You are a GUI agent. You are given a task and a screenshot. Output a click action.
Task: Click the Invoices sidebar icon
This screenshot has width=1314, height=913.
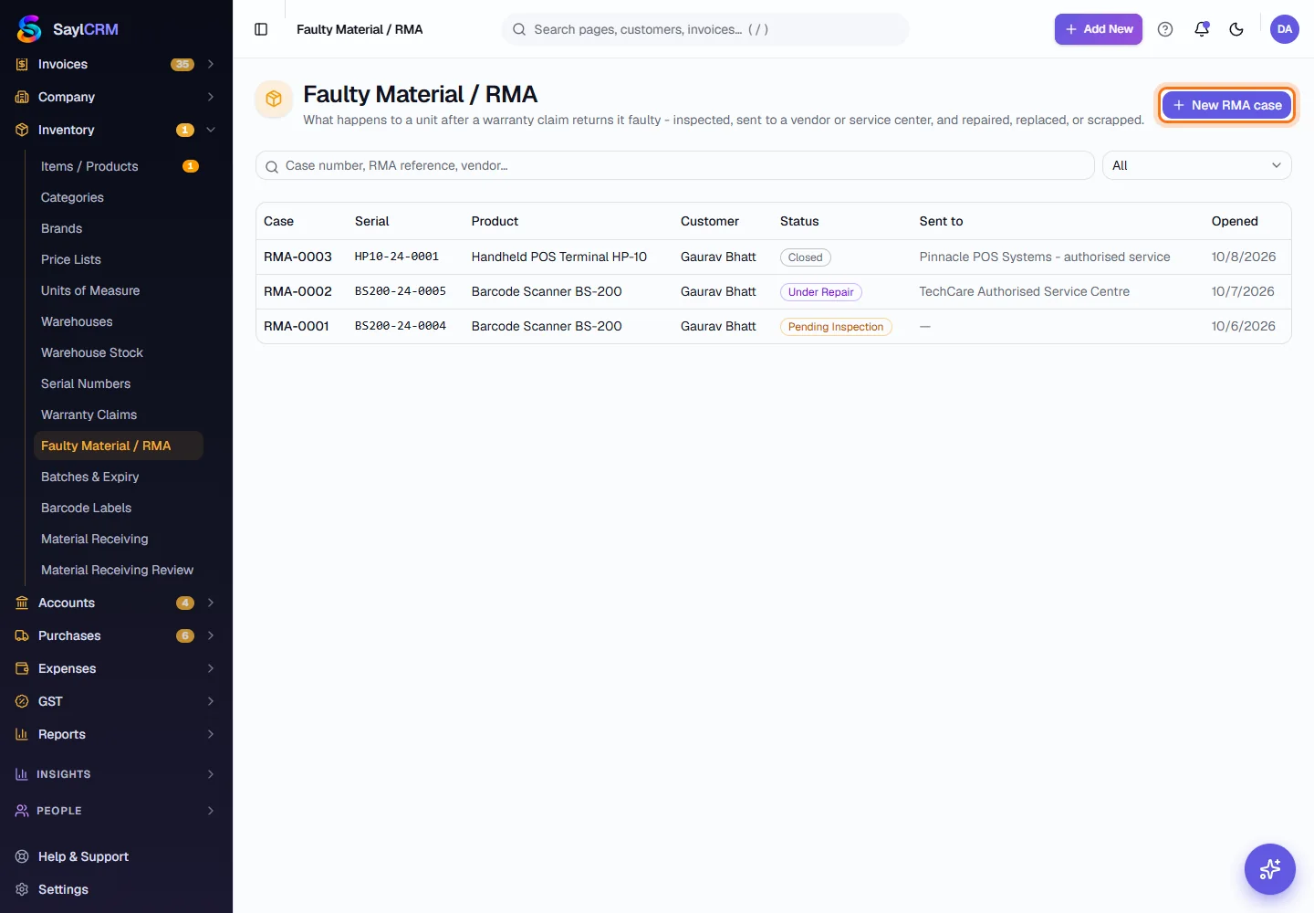(x=22, y=64)
